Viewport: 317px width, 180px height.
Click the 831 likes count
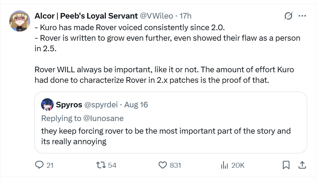[x=175, y=165]
